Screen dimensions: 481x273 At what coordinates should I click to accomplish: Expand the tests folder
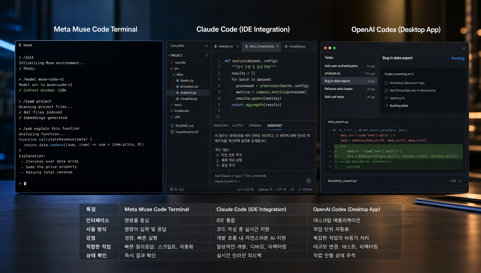172,105
